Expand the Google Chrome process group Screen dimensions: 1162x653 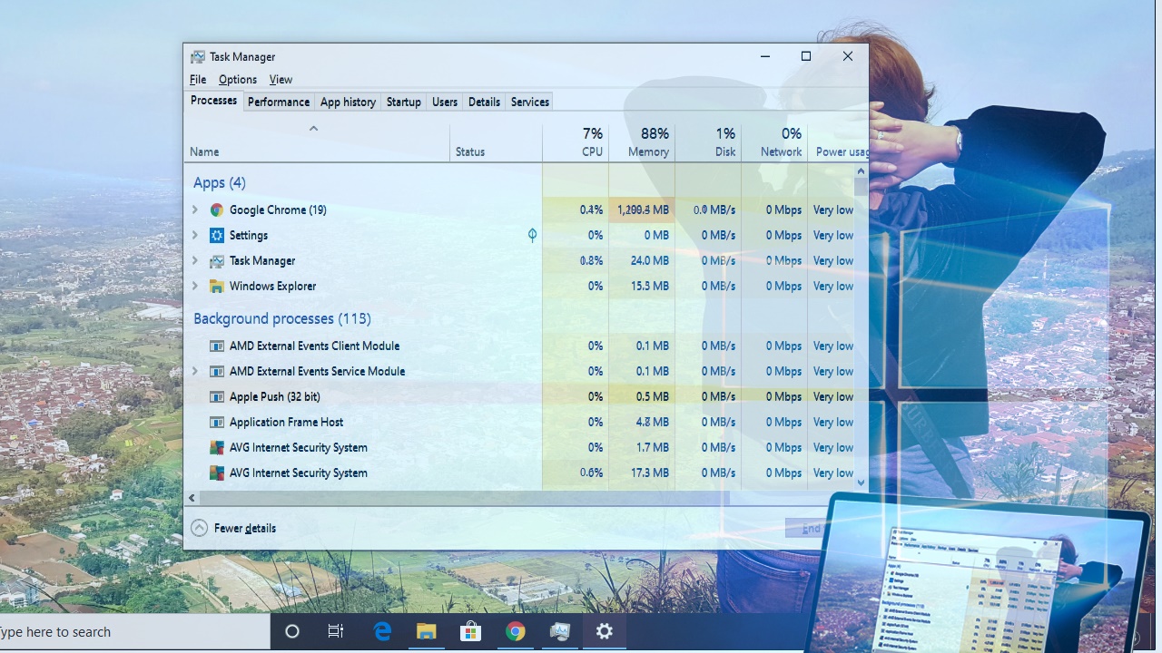click(194, 210)
